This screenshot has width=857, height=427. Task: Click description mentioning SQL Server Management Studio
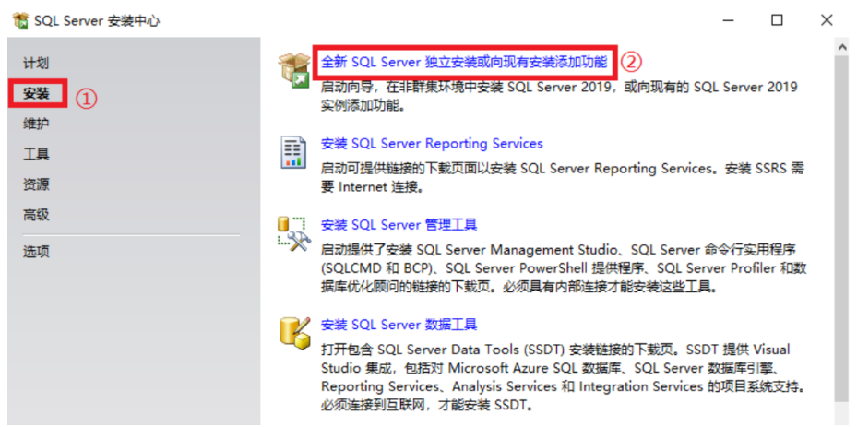click(564, 268)
